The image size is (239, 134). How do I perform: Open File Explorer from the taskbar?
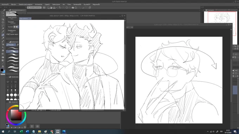(x=39, y=132)
